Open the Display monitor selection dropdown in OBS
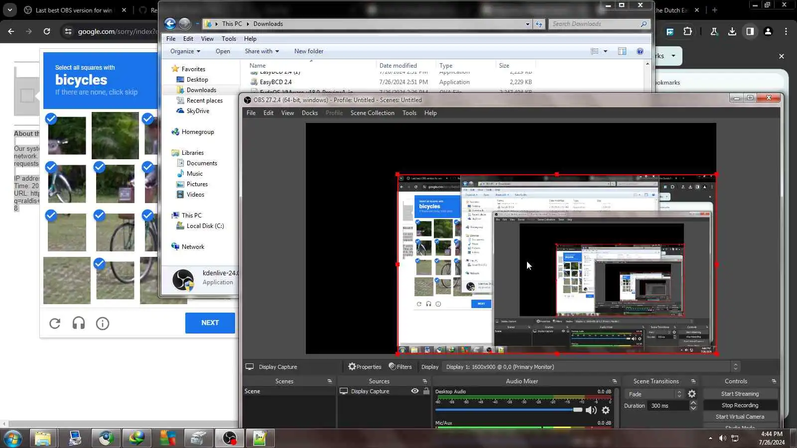Screen dimensions: 797x448 point(592,367)
